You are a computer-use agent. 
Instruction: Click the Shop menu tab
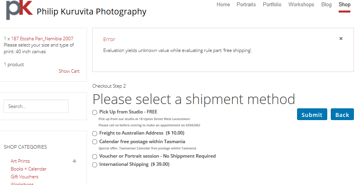[344, 5]
